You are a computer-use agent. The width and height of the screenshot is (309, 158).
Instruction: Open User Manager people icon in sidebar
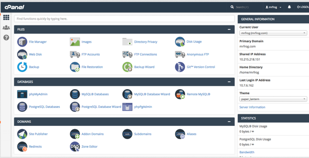coord(6,28)
